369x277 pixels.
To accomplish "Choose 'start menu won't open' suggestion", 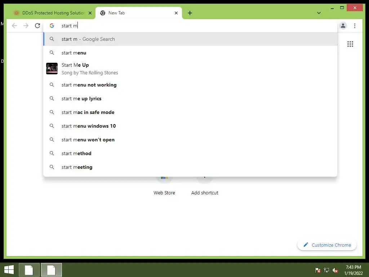I will coord(190,140).
